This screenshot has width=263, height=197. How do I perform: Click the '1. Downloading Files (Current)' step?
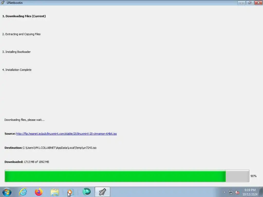[24, 16]
